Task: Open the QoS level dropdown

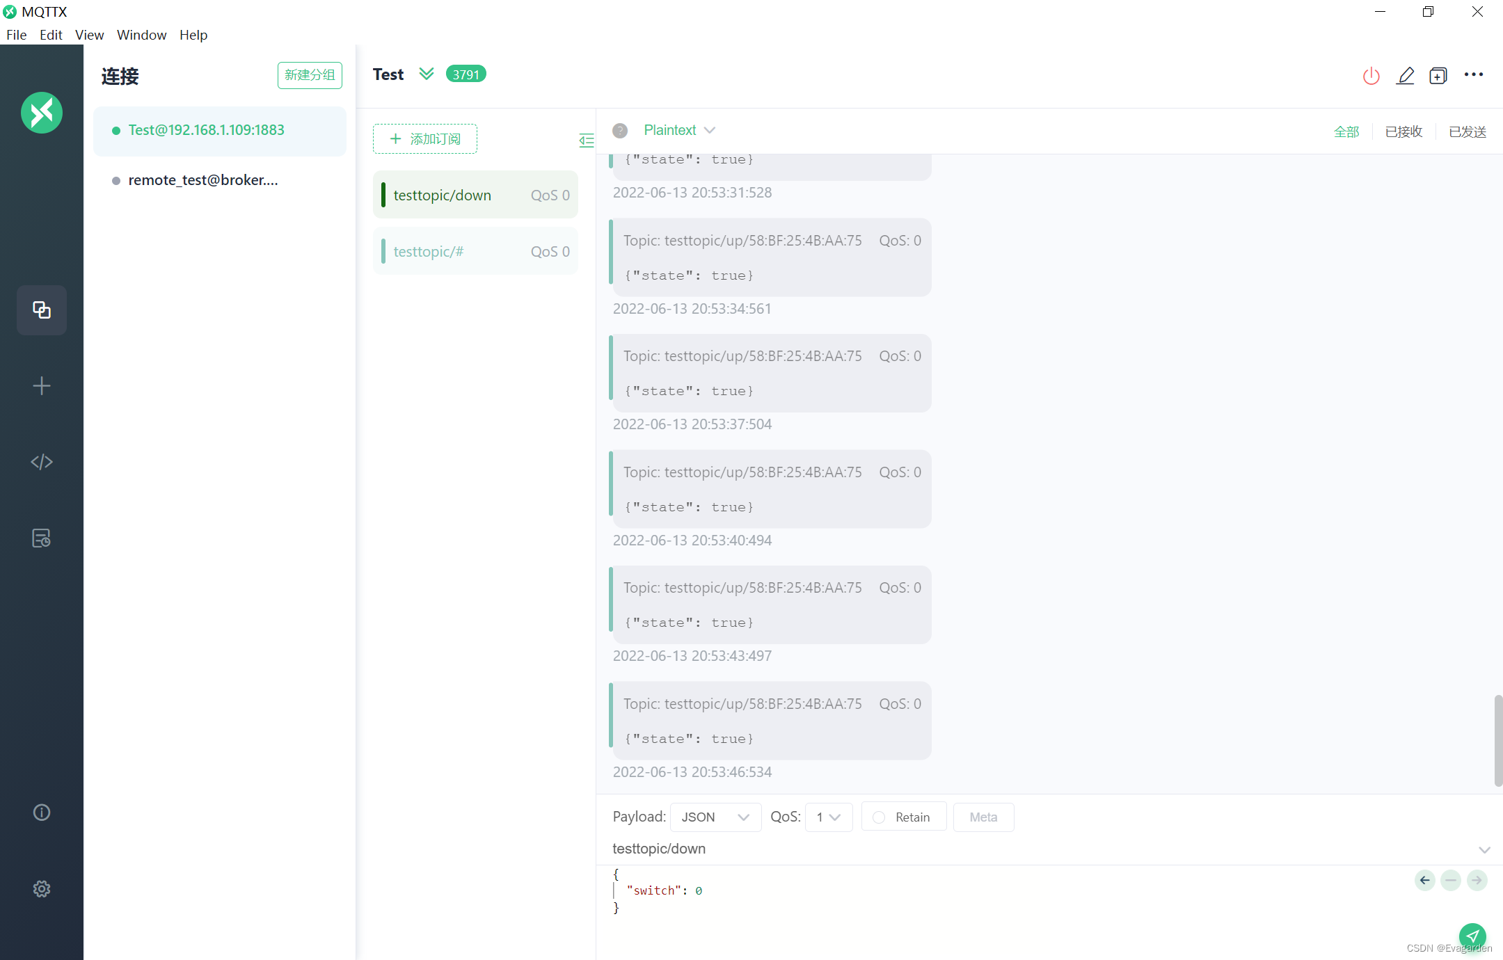Action: pos(828,817)
